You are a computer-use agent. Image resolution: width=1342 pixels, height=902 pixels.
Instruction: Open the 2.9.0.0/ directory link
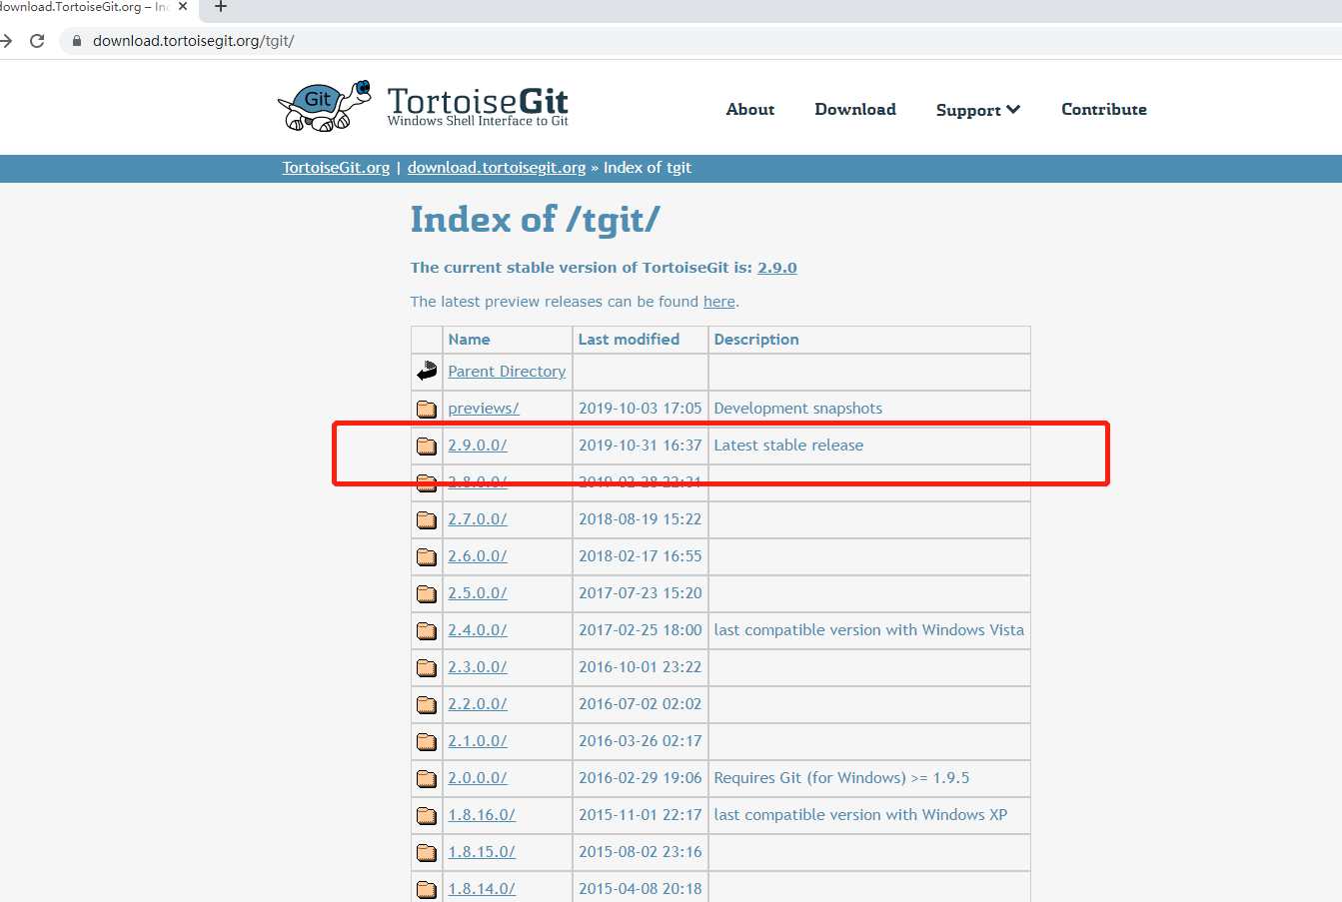point(478,446)
